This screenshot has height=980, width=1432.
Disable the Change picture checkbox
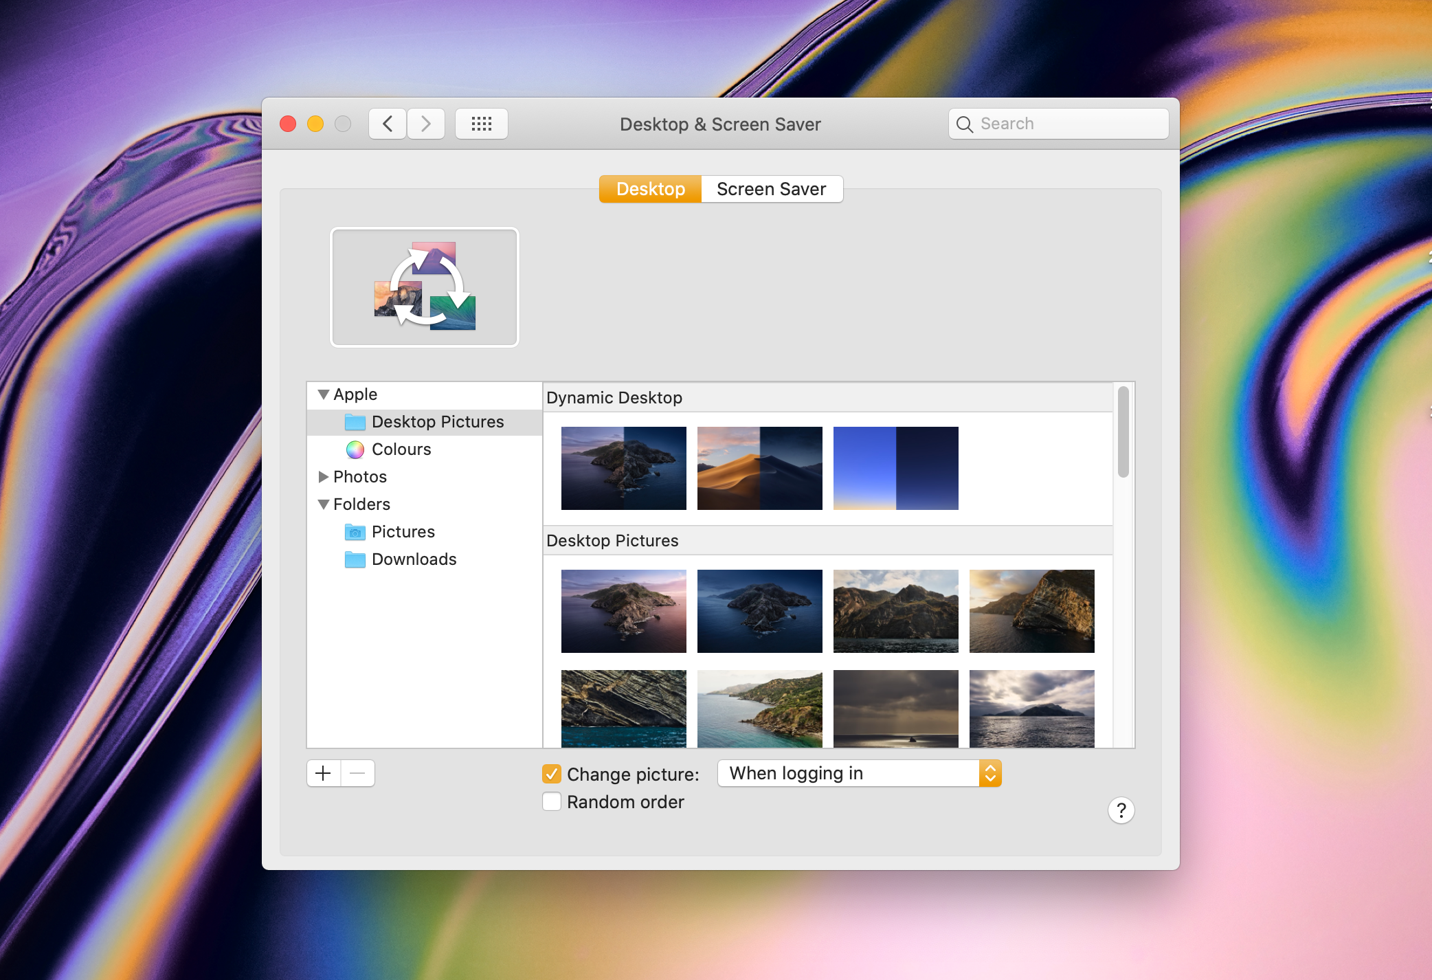[x=551, y=774]
